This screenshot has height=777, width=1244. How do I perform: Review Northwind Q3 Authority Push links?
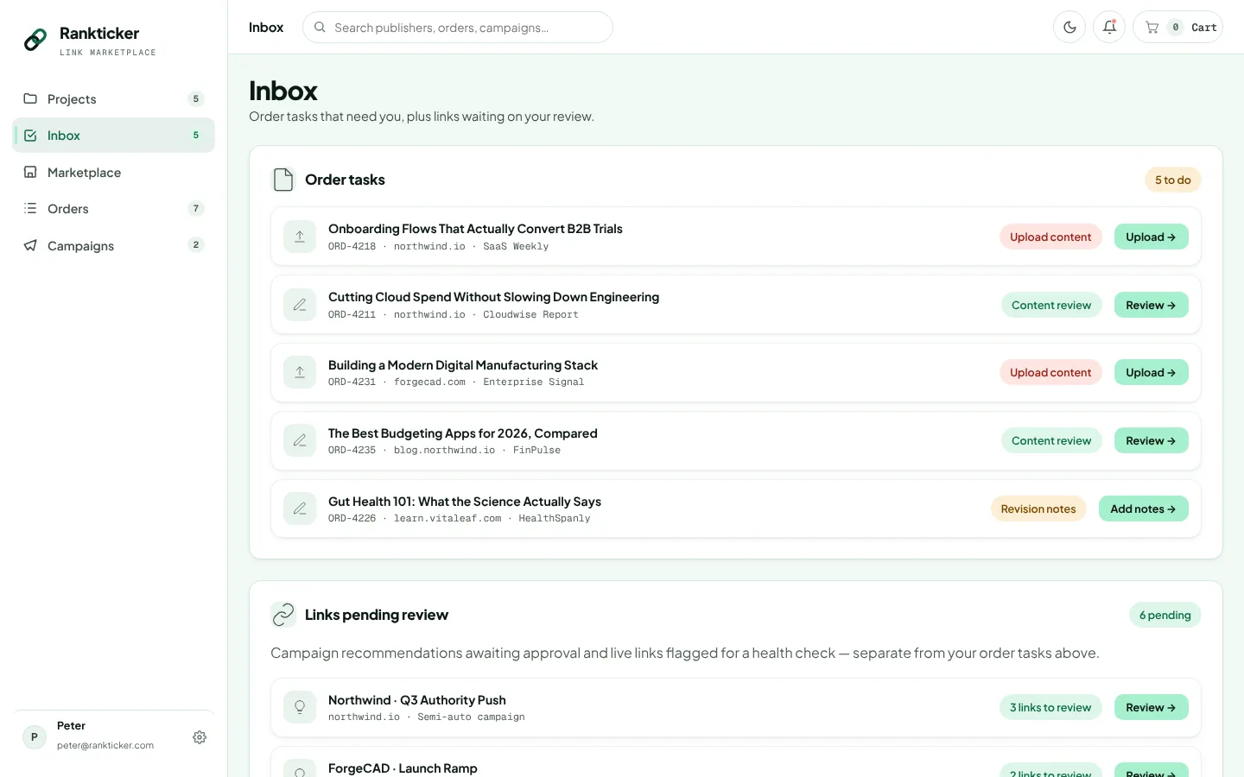pos(1151,707)
